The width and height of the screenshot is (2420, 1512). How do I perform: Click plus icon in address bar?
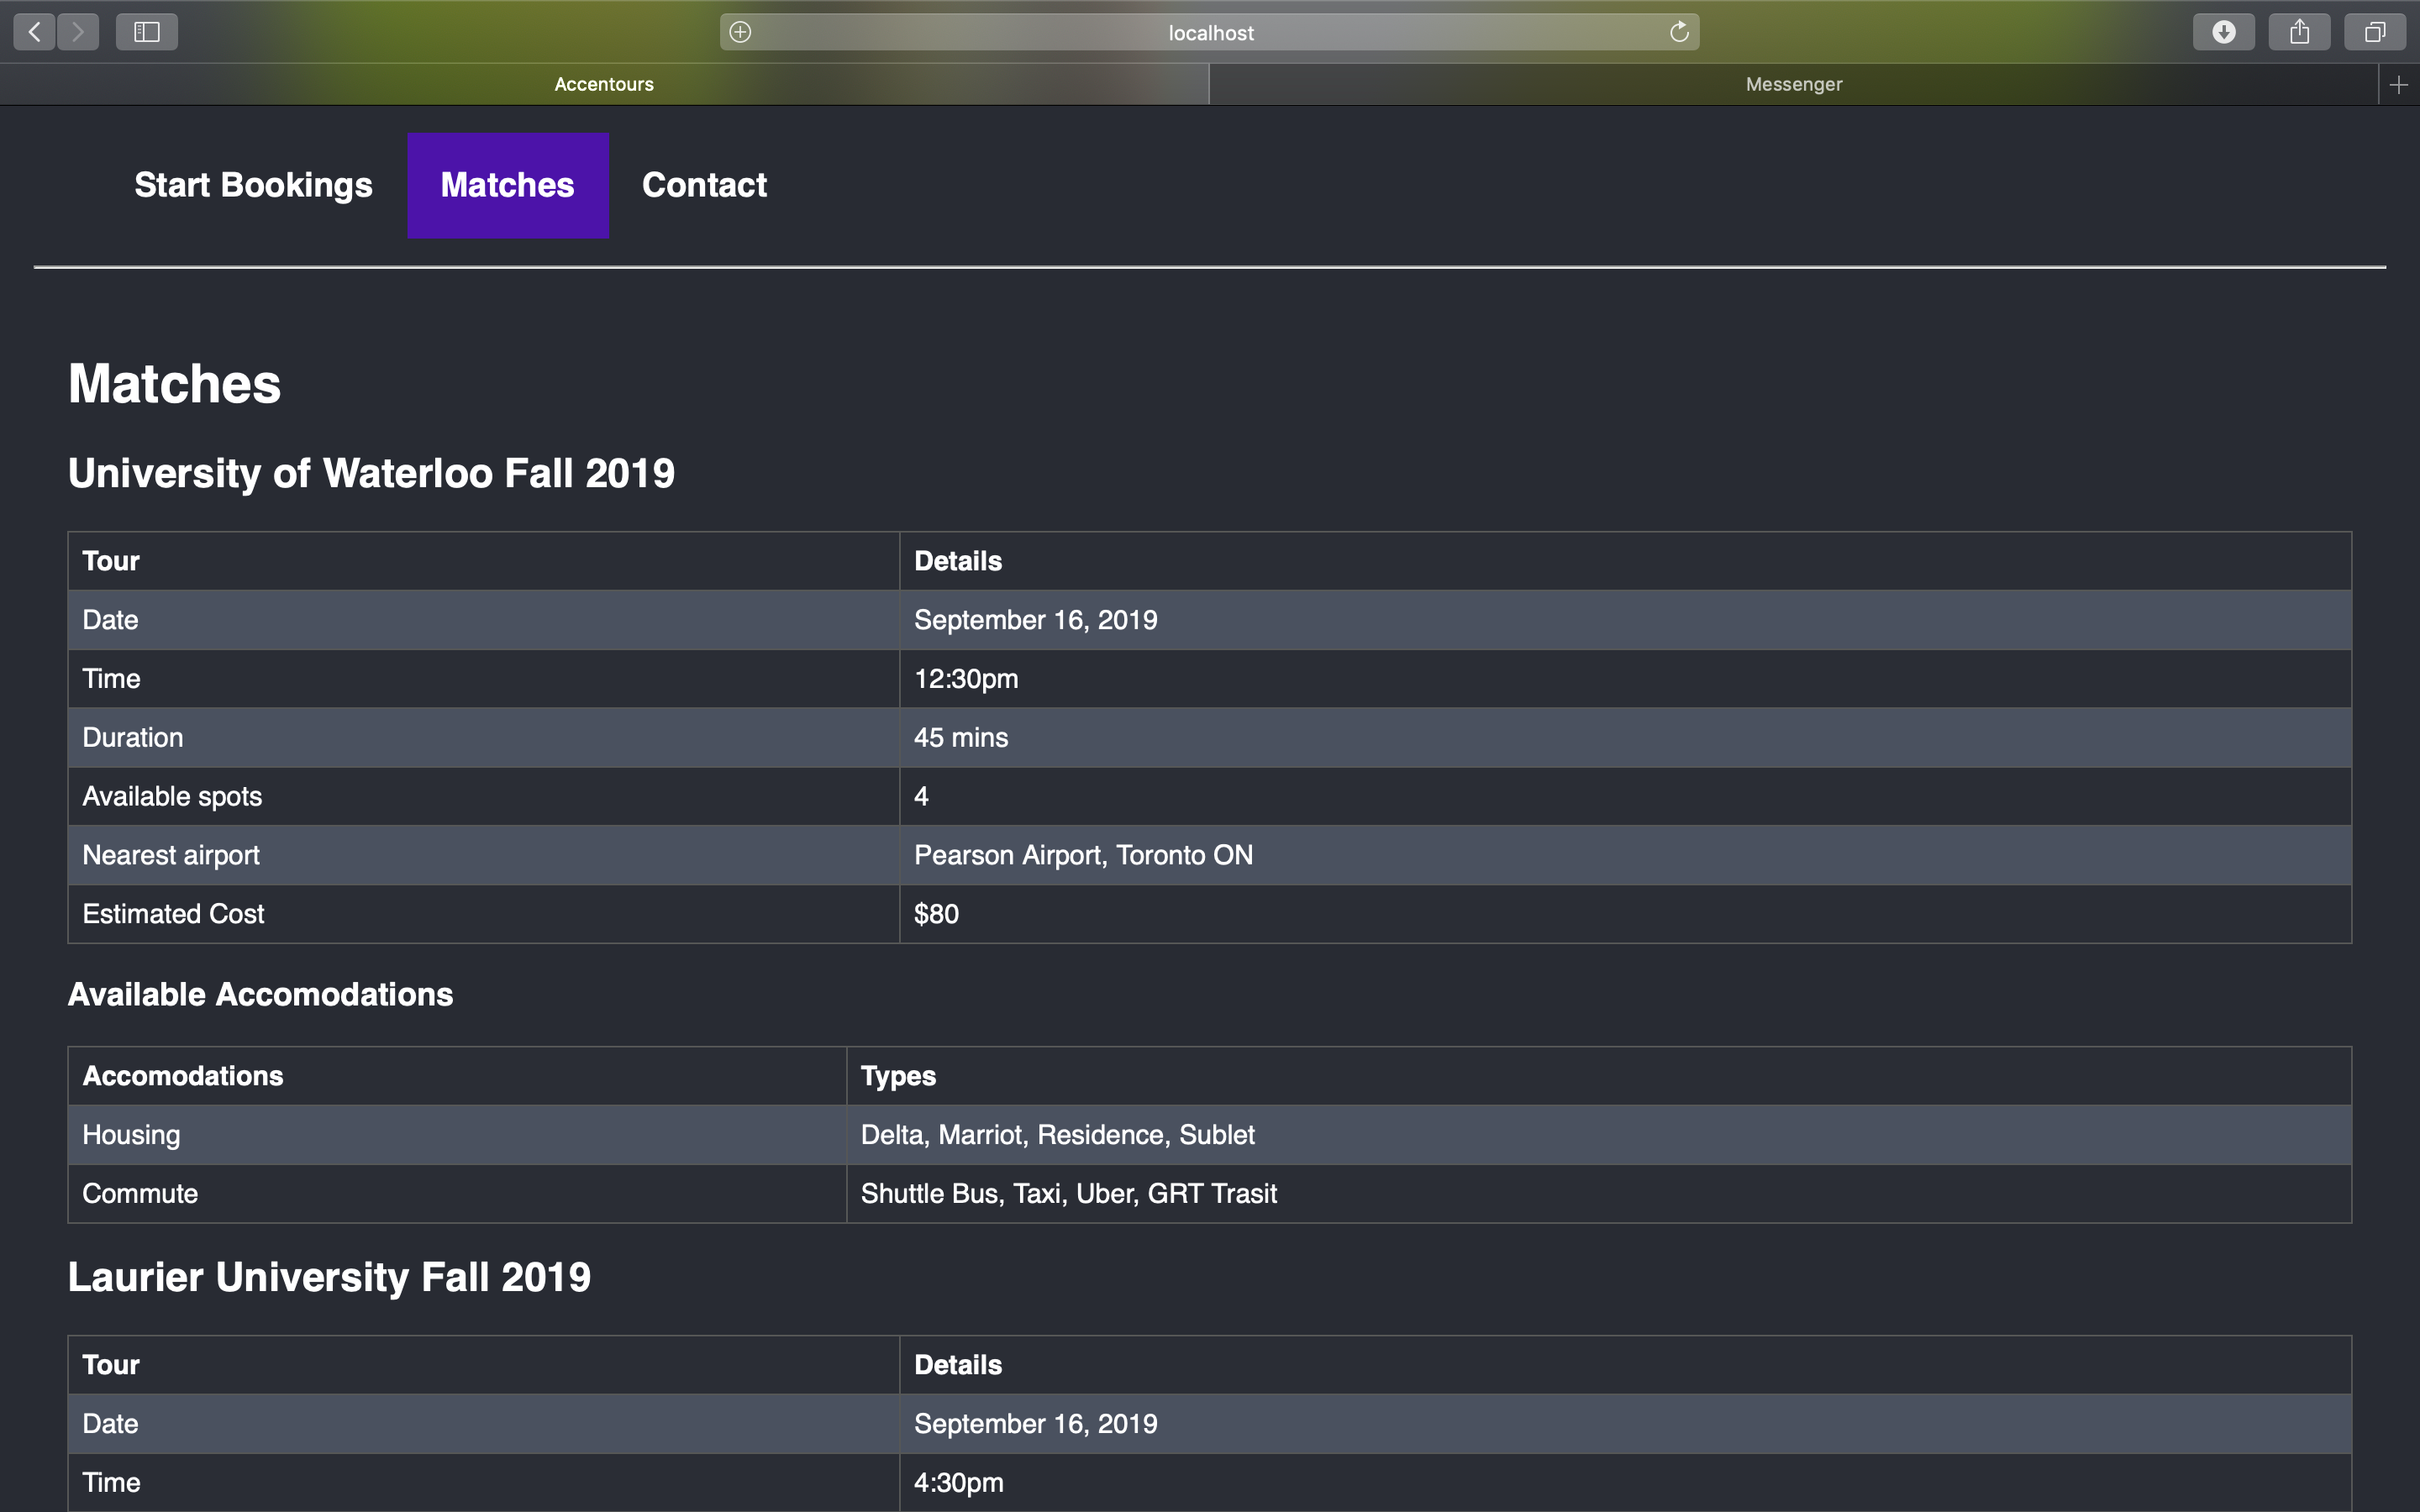tap(740, 32)
